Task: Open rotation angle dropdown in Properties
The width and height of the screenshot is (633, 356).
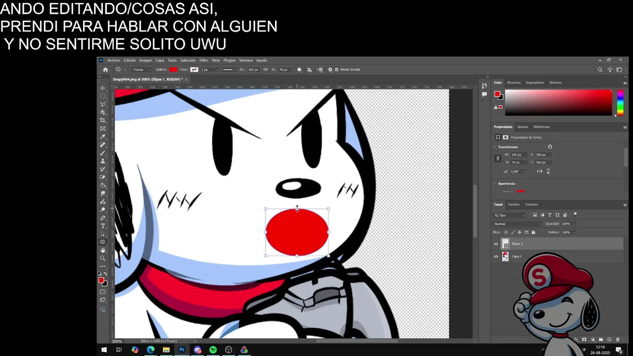Action: (x=524, y=172)
